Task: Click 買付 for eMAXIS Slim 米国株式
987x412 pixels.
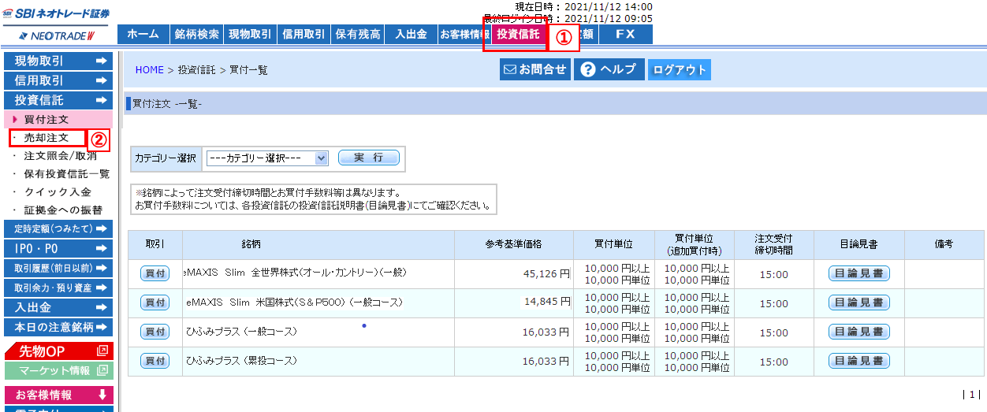Action: [x=155, y=303]
